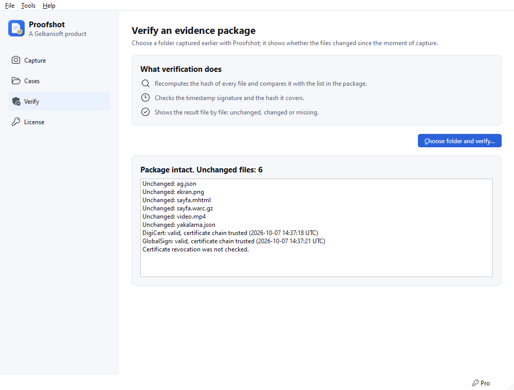Screen dimensions: 514x390
Task: Click the Pro license label in status bar
Action: point(485,383)
